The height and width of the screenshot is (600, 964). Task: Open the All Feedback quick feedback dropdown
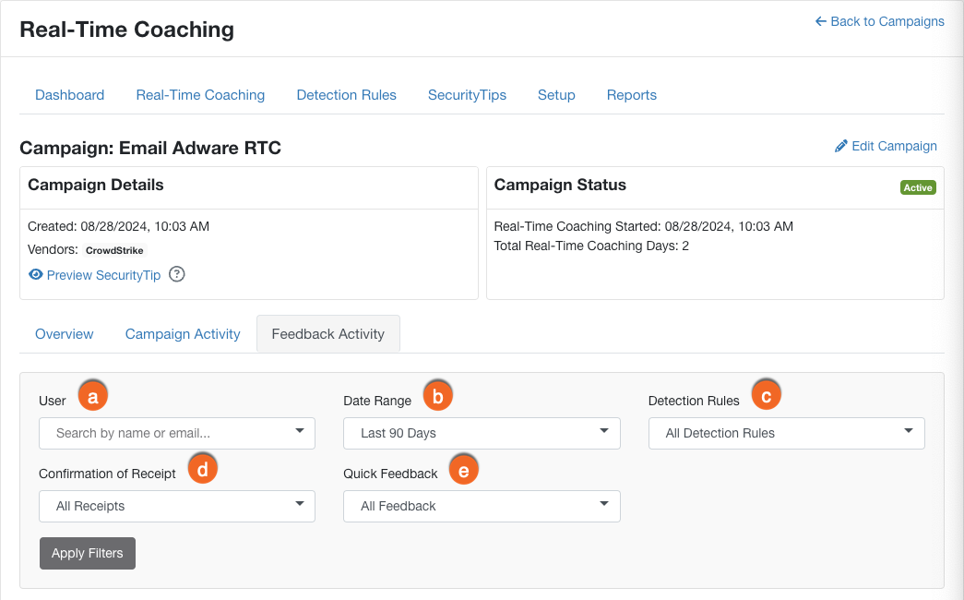pyautogui.click(x=482, y=506)
